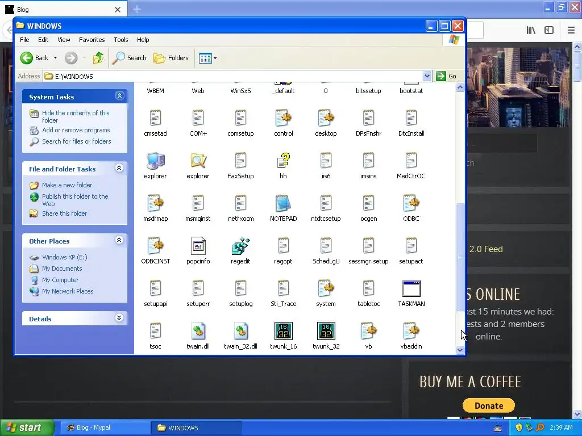
Task: Open the Edit menu
Action: pyautogui.click(x=43, y=40)
